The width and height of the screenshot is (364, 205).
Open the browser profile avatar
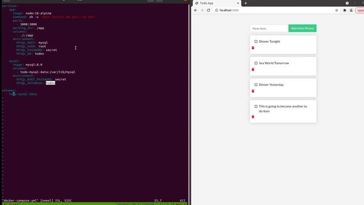(351, 10)
